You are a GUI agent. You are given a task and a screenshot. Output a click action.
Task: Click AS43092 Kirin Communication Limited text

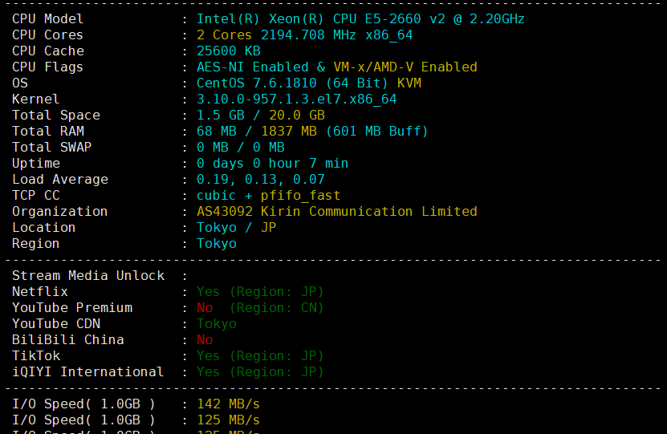(x=337, y=212)
